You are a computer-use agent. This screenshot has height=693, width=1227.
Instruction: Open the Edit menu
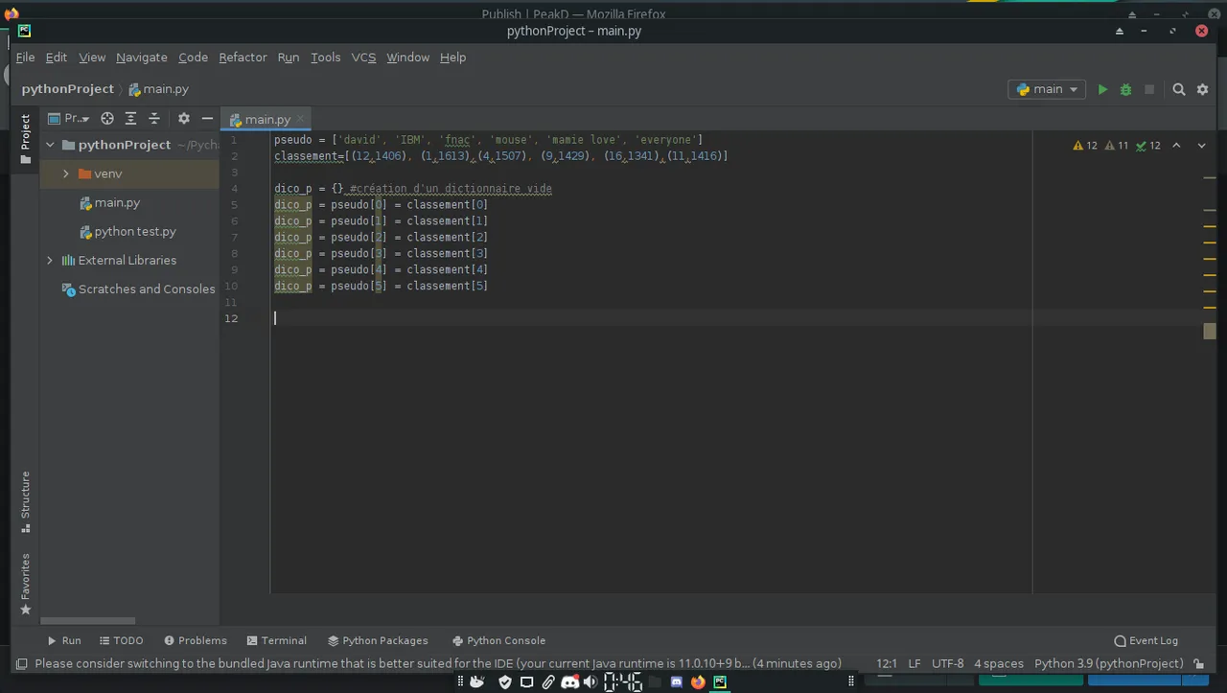[x=57, y=58]
